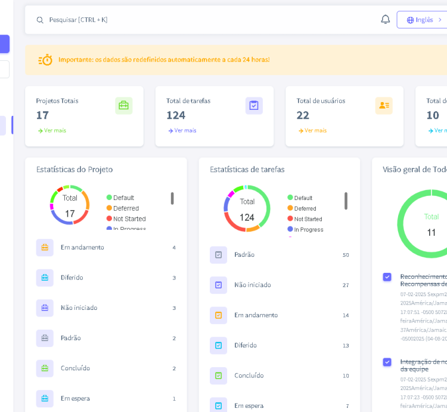This screenshot has width=447, height=412.
Task: Click the notification bell icon
Action: [386, 20]
